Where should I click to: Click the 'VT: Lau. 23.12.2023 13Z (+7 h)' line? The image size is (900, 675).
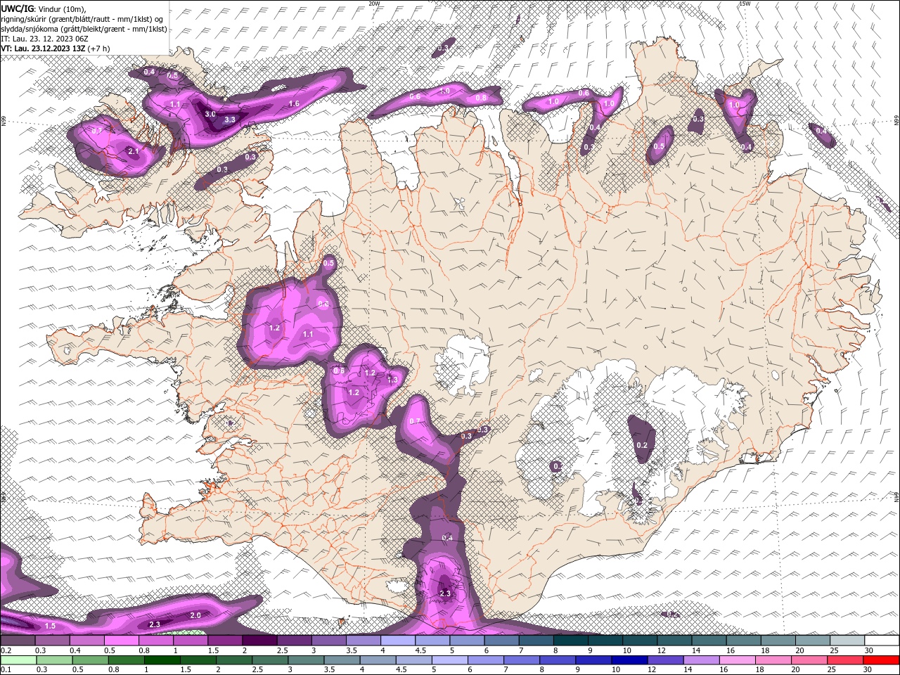[x=56, y=49]
